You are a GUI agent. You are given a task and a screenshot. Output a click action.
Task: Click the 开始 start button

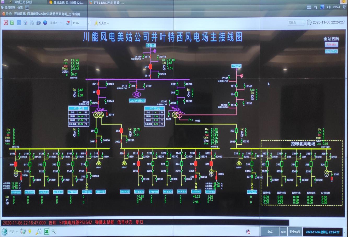[9, 232]
